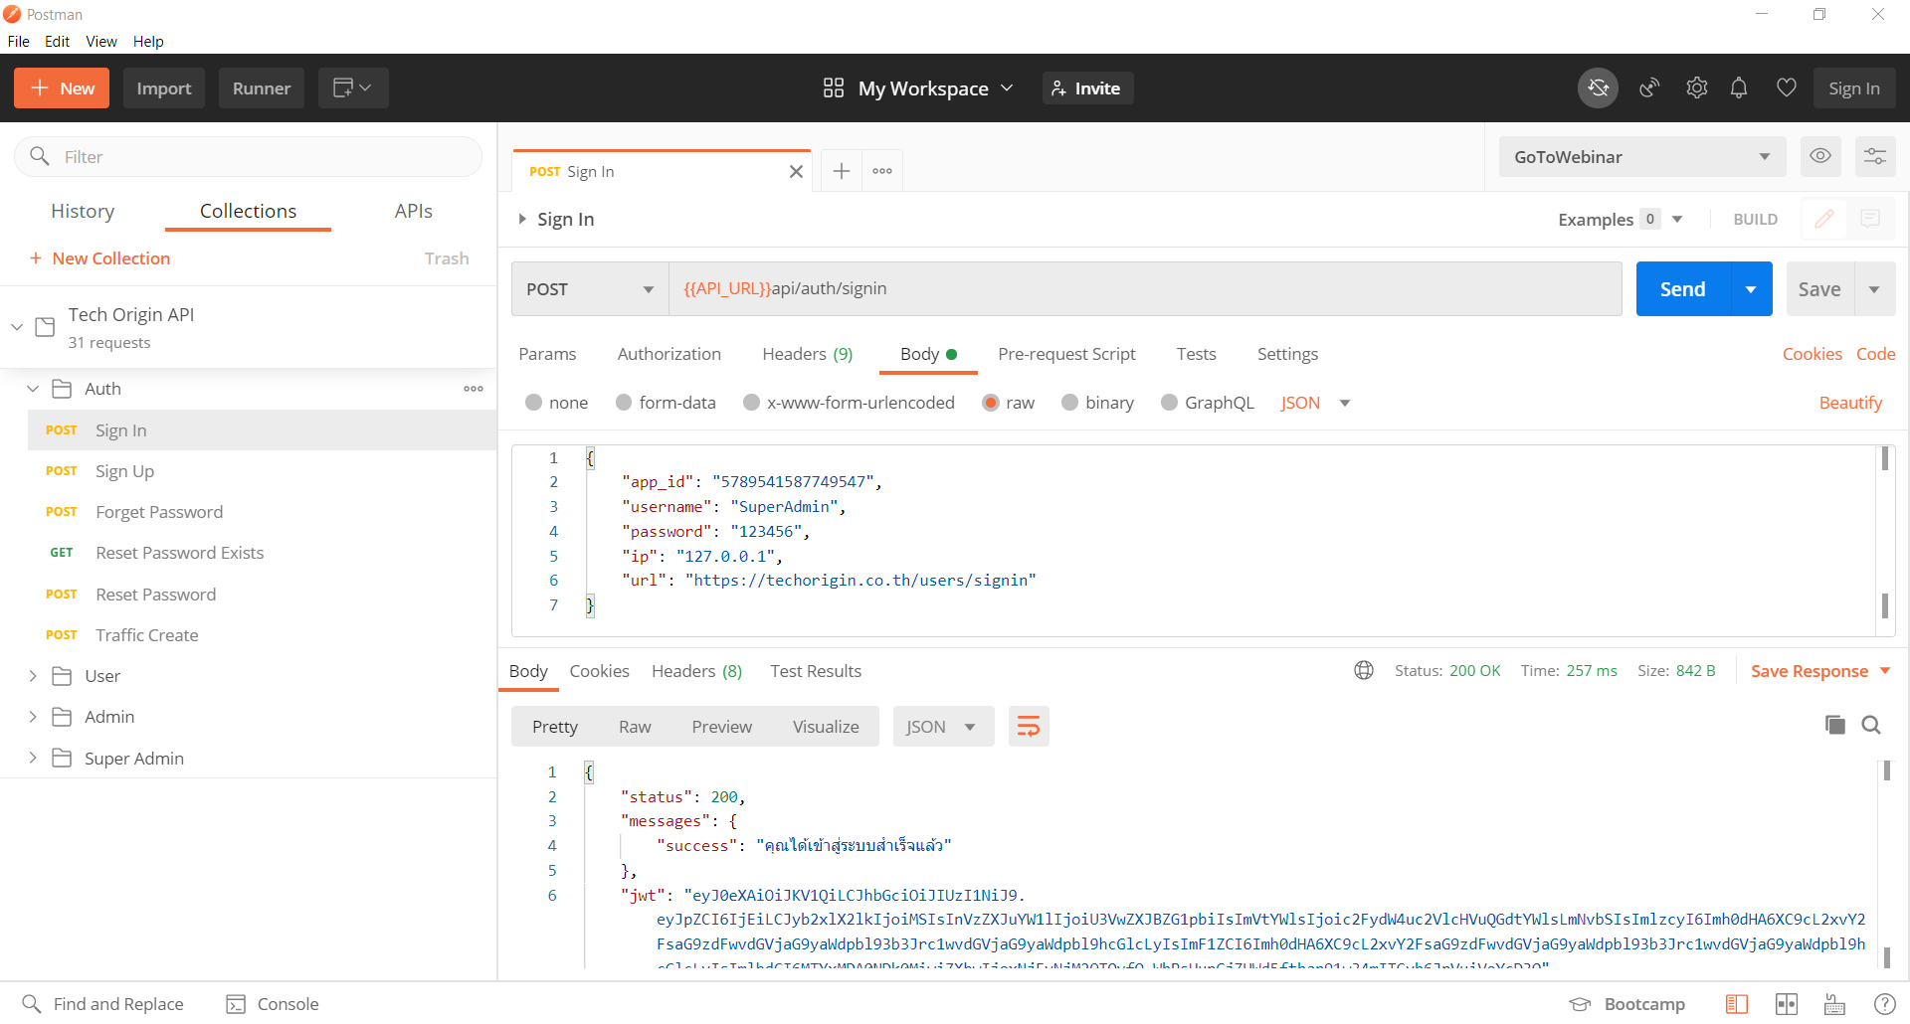The height and width of the screenshot is (1024, 1910).
Task: Open the GoToWebinar environment dropdown
Action: click(x=1641, y=157)
